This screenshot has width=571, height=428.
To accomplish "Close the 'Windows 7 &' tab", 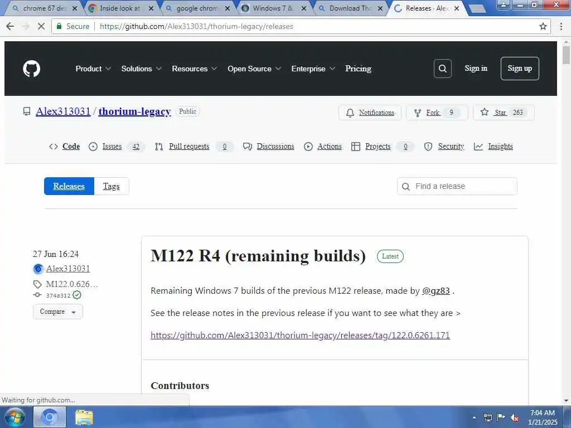I will (304, 8).
